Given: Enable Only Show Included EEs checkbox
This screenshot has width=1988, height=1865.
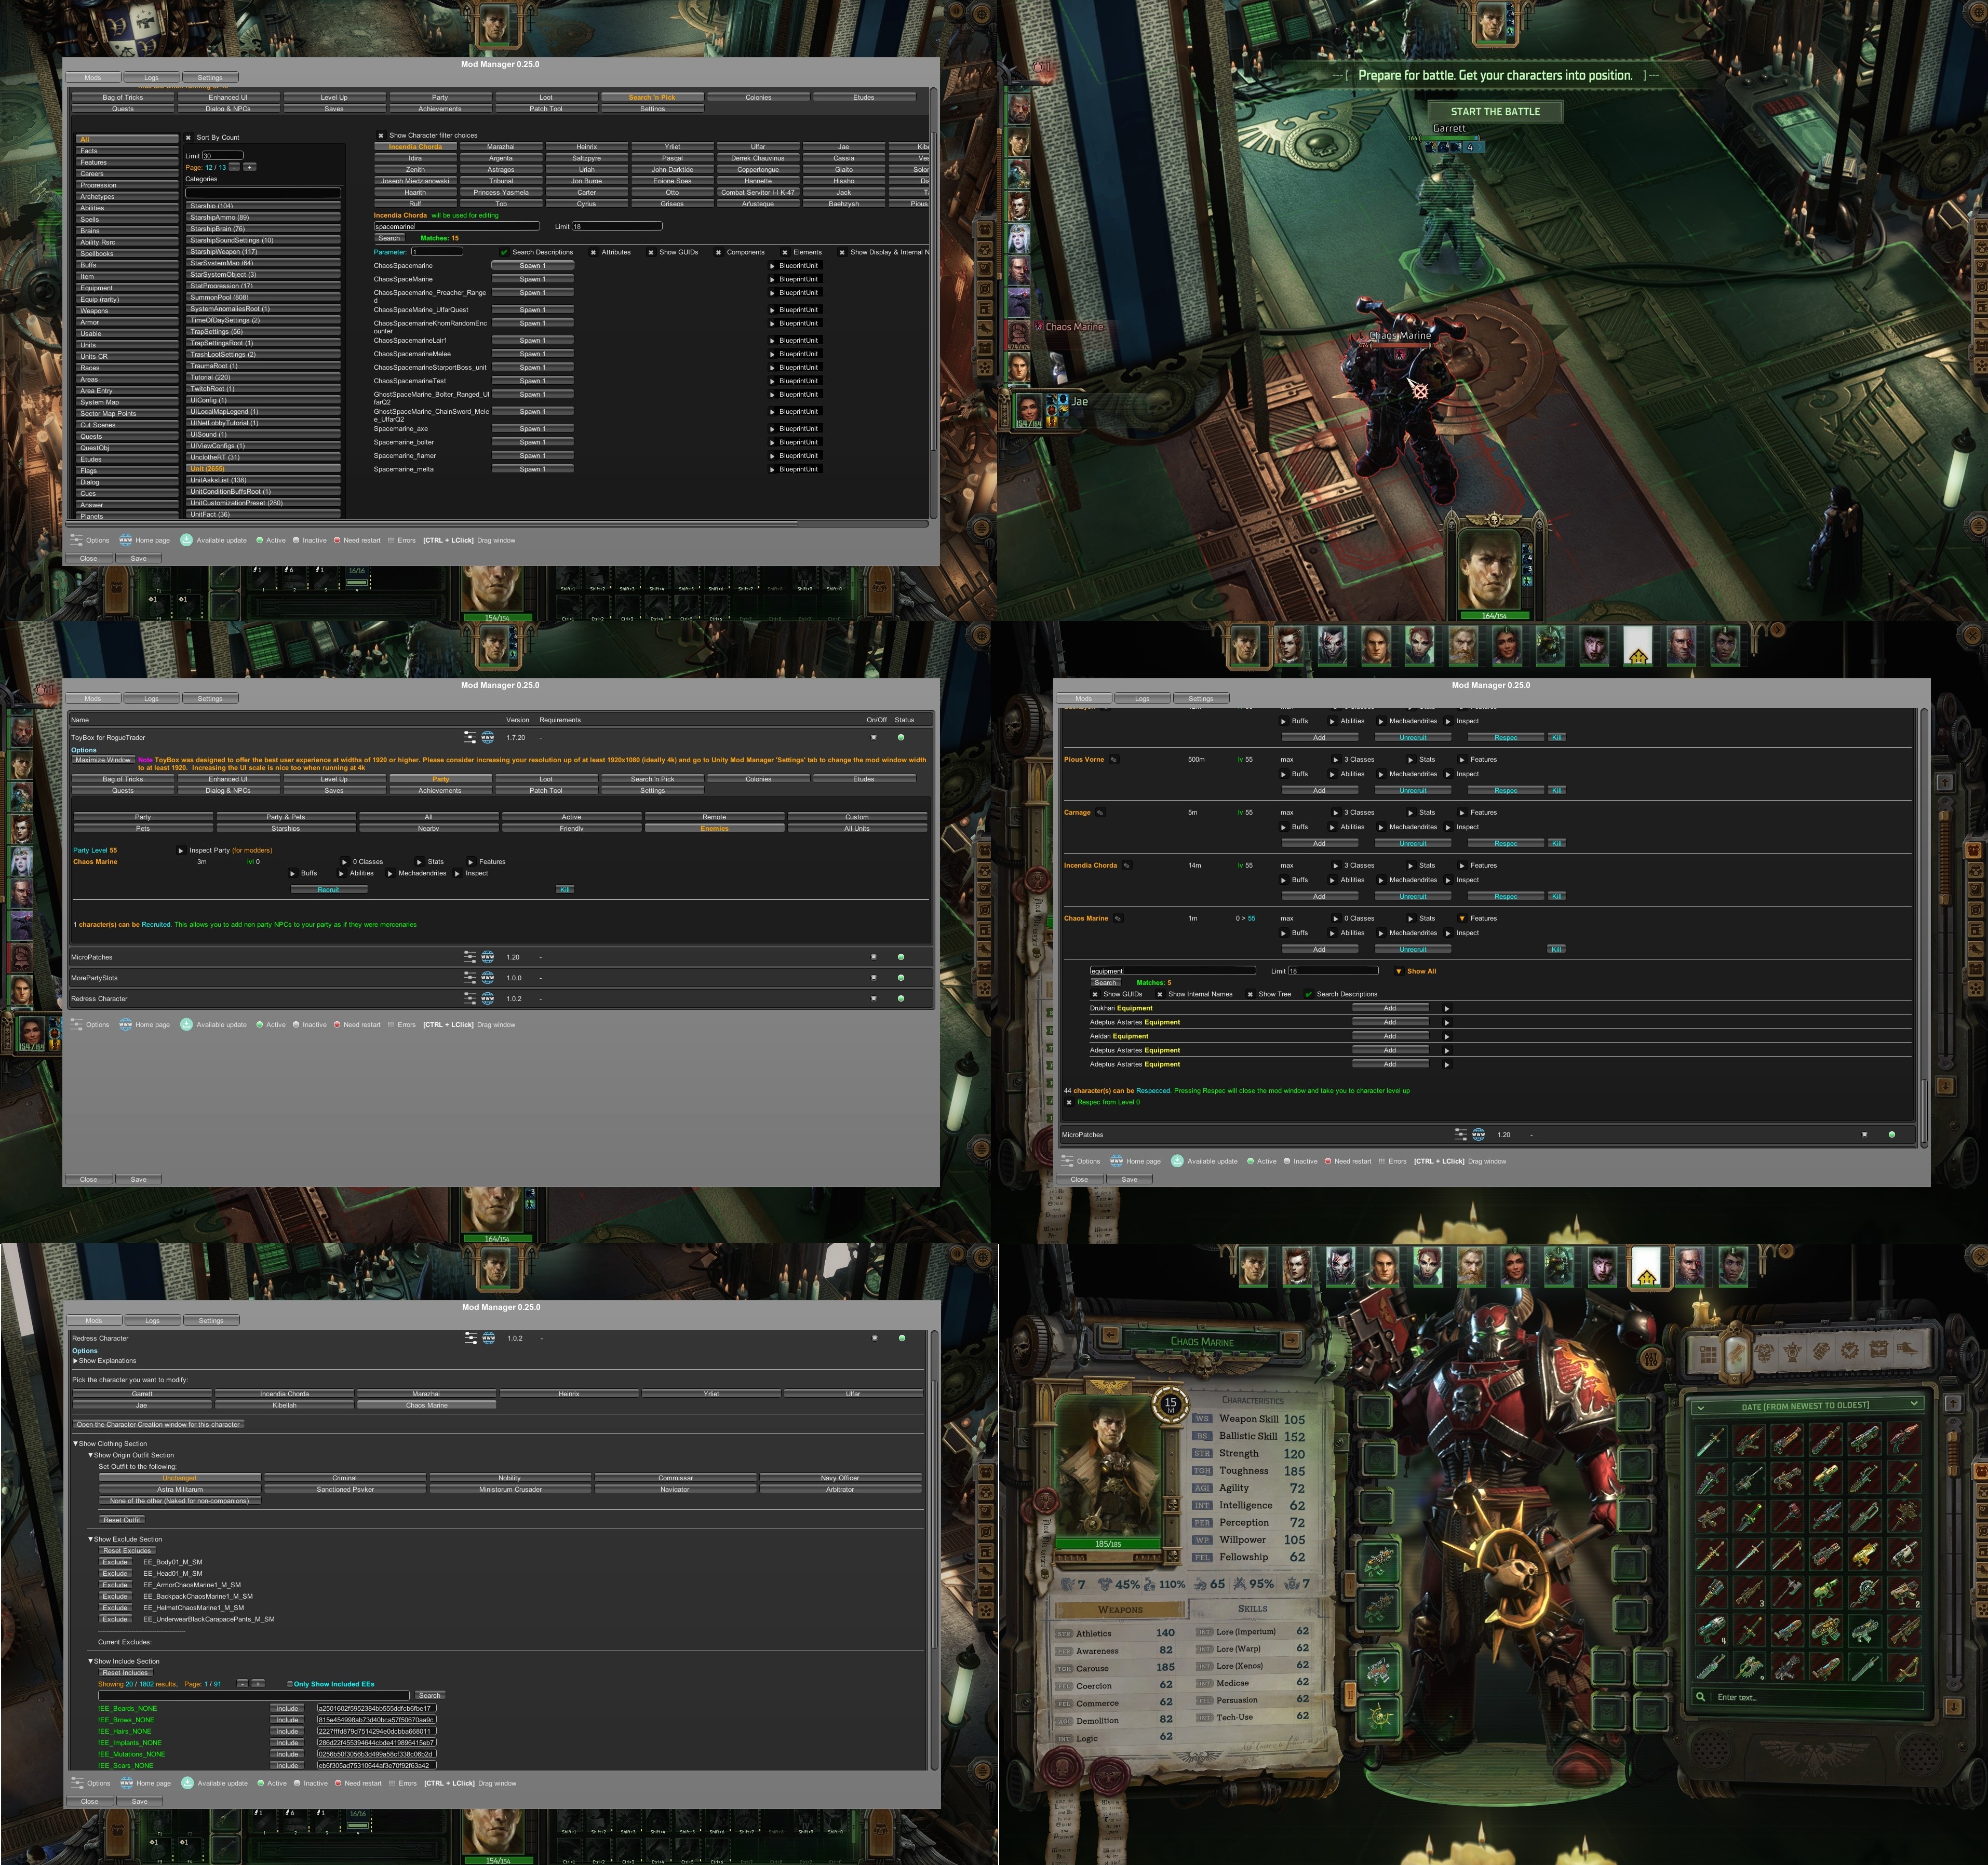Looking at the screenshot, I should click(x=290, y=1684).
